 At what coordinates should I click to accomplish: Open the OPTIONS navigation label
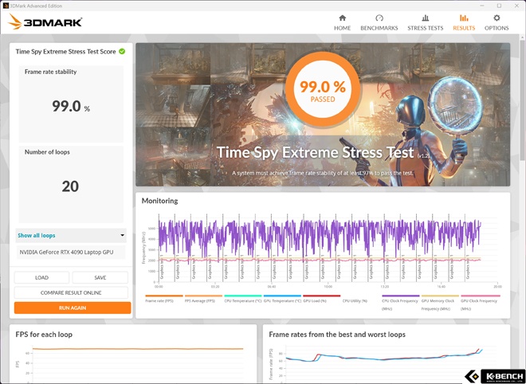click(497, 28)
